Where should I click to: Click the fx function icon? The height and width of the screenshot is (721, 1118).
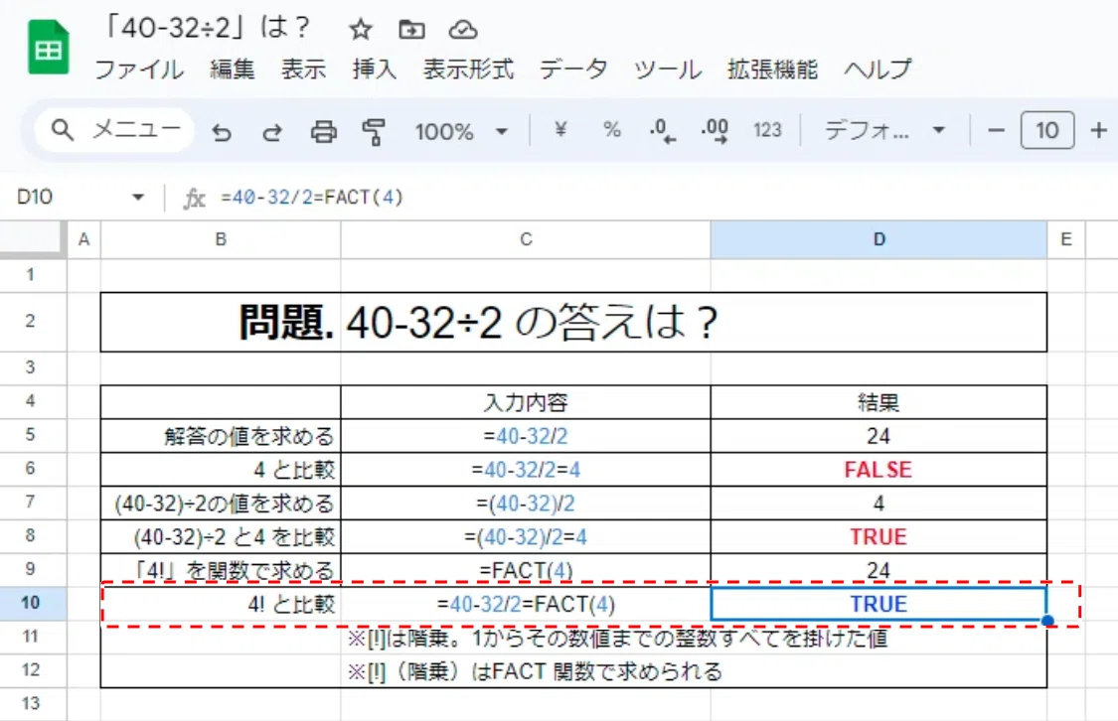pyautogui.click(x=194, y=198)
